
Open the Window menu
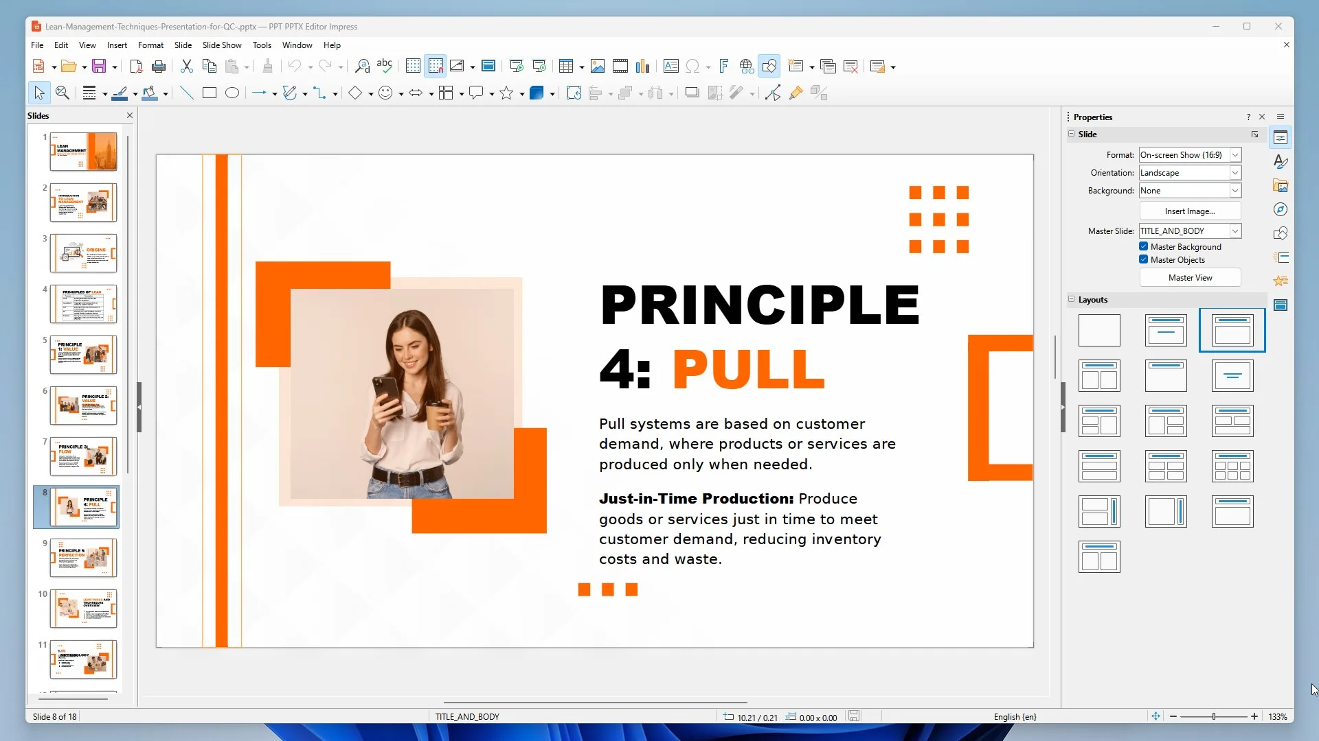point(297,45)
